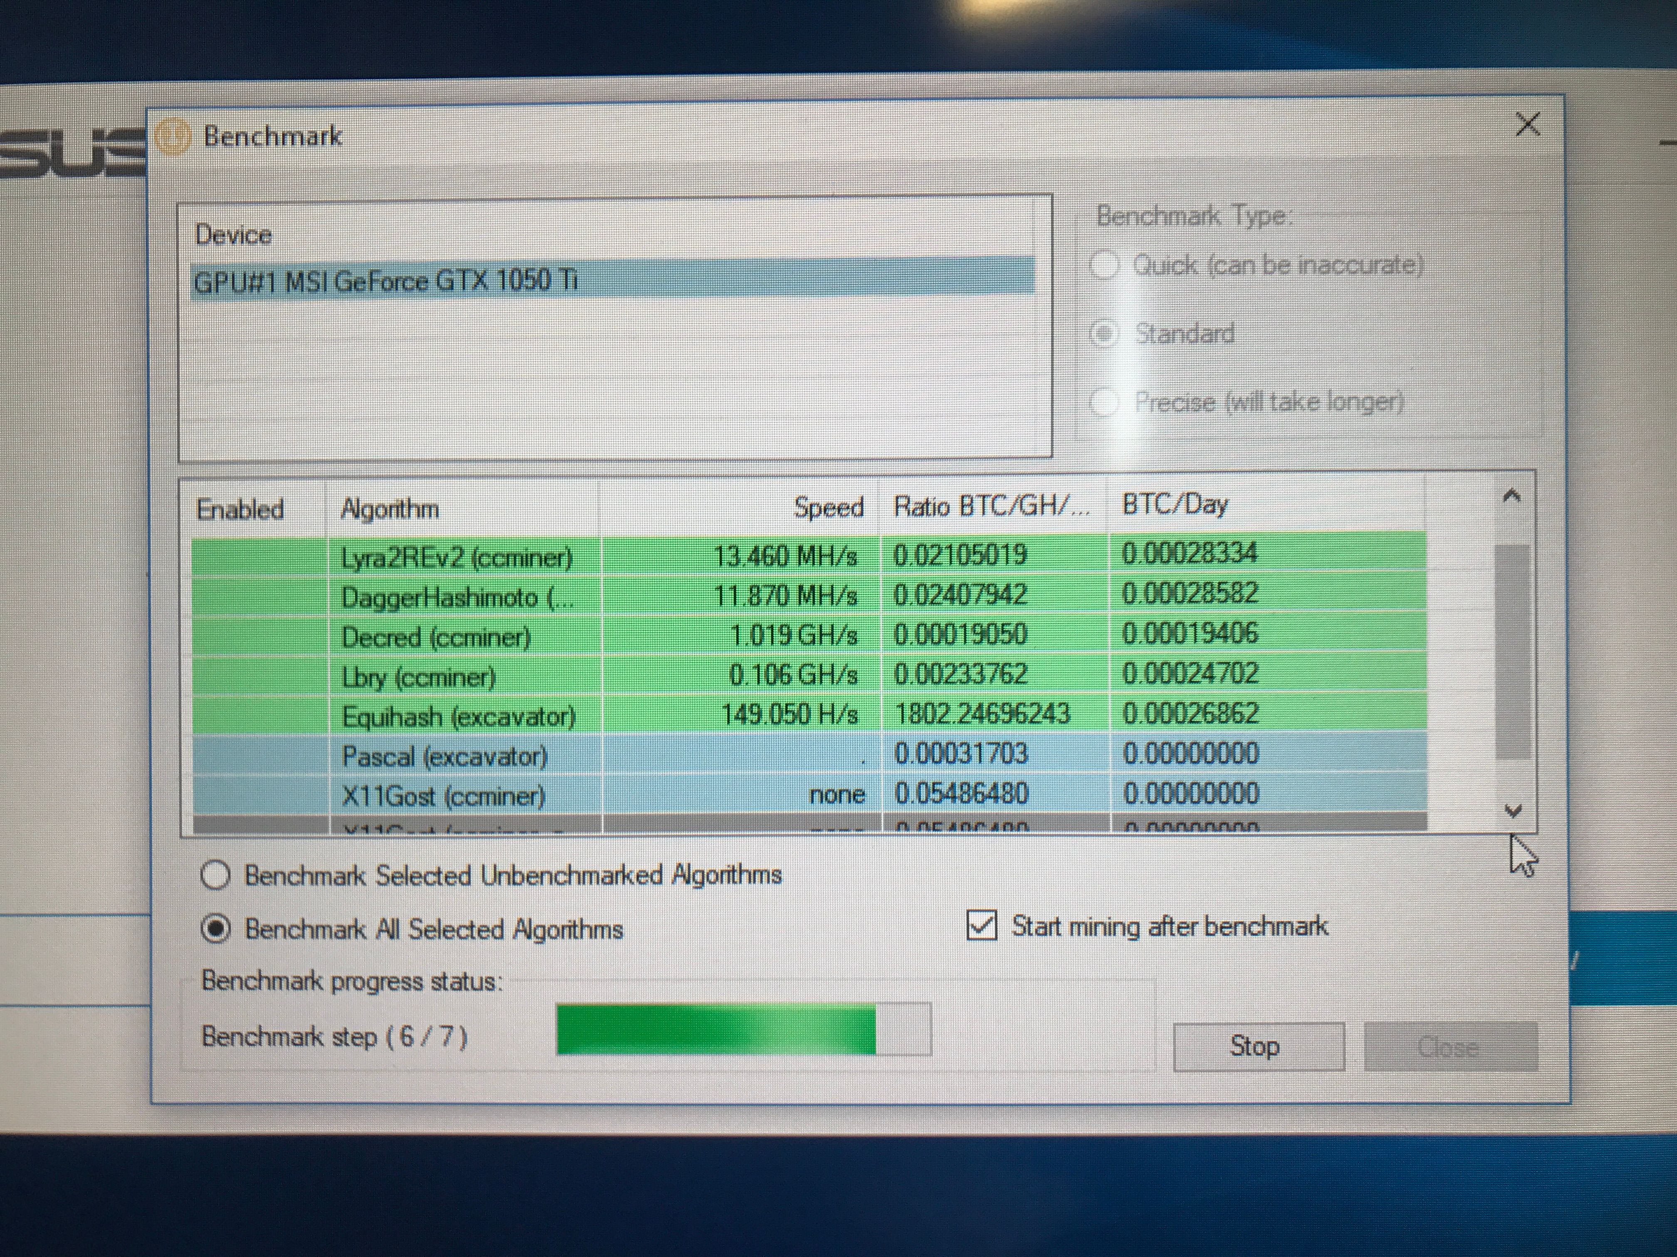Click scroll up arrow of algorithm list

1512,496
